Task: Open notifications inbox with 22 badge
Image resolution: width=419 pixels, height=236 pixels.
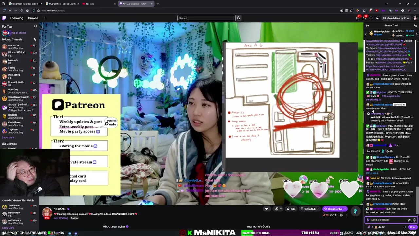Action: click(x=364, y=18)
